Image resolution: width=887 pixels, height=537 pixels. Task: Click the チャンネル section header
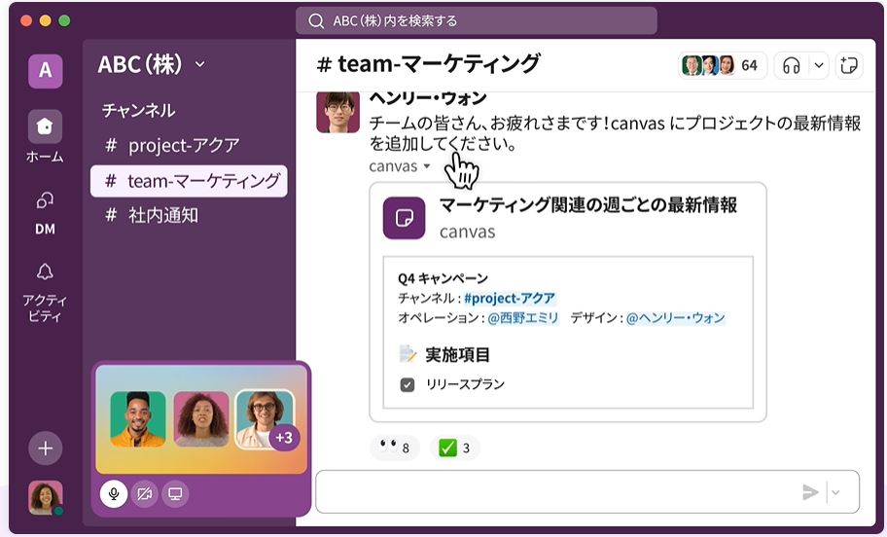[138, 110]
